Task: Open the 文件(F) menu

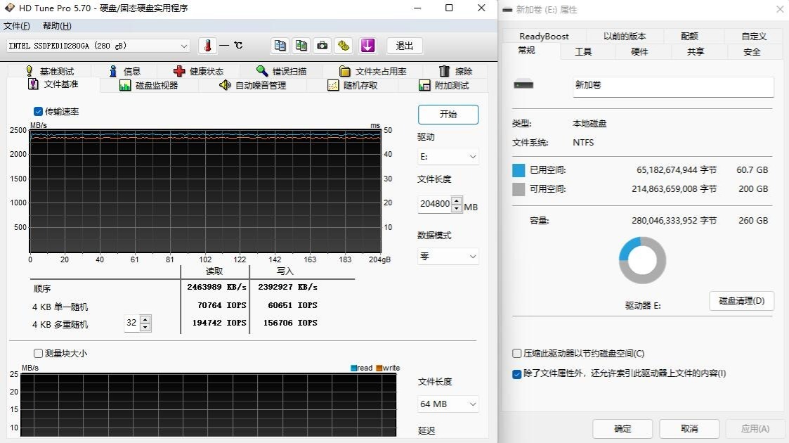Action: (x=17, y=26)
